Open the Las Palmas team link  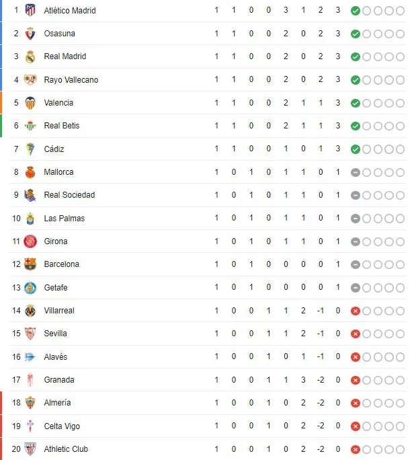[x=65, y=219]
